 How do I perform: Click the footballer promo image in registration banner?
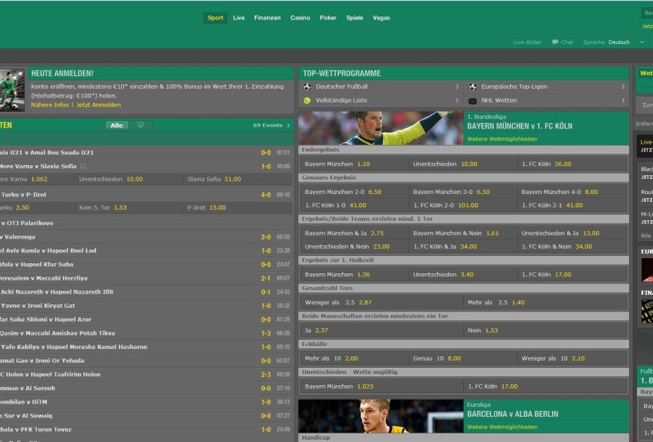(12, 89)
